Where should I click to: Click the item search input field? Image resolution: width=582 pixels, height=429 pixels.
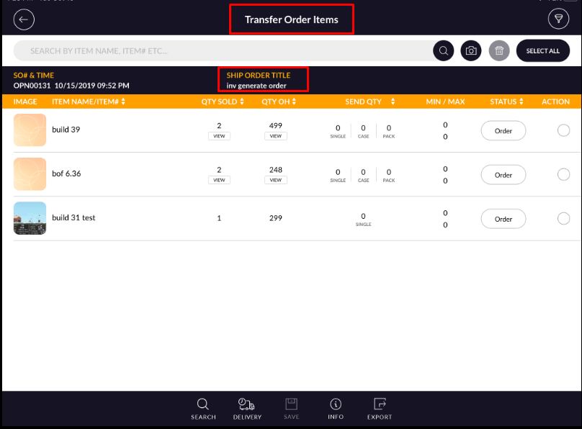[223, 51]
